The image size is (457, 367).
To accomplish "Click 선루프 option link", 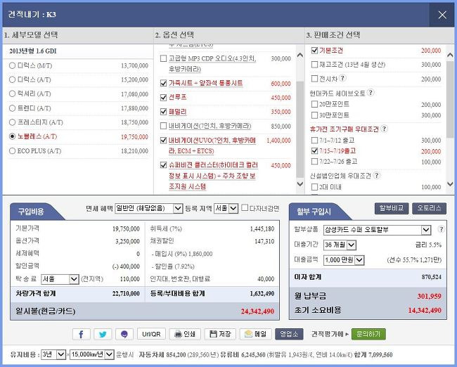I will pyautogui.click(x=177, y=97).
